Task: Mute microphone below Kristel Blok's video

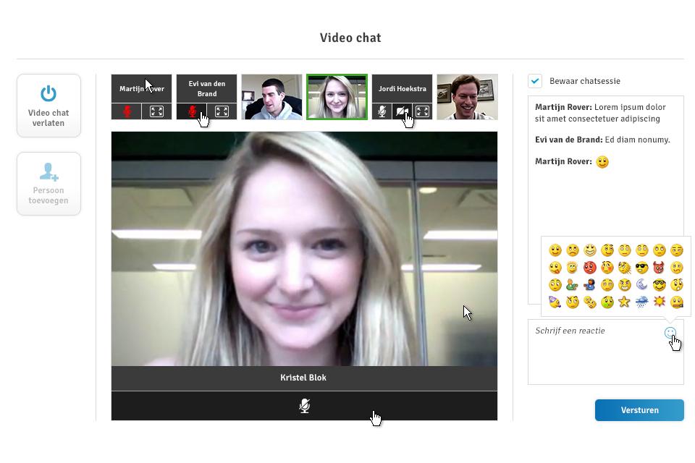Action: [x=304, y=406]
